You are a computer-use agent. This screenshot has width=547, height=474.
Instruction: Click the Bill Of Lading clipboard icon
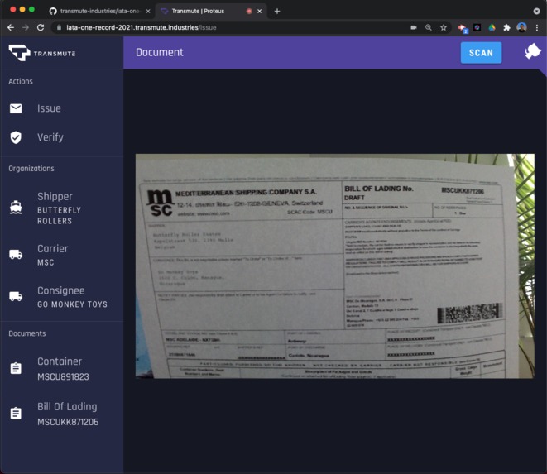[x=16, y=414]
